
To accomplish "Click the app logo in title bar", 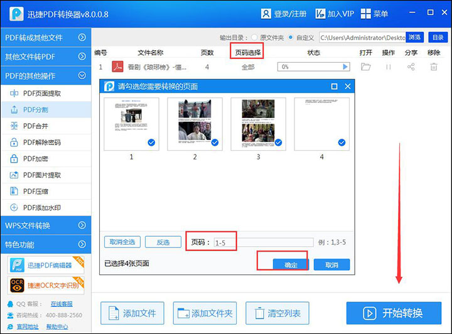I will click(16, 14).
